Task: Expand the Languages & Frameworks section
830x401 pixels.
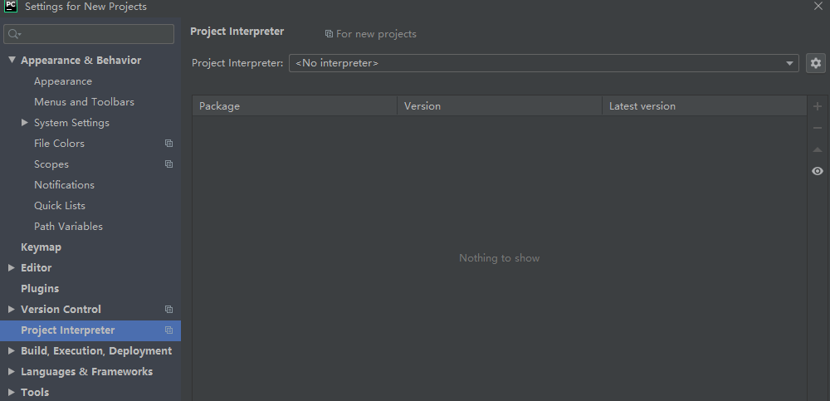Action: 11,371
